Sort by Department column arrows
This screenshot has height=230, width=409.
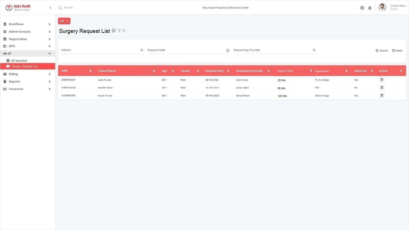[346, 71]
